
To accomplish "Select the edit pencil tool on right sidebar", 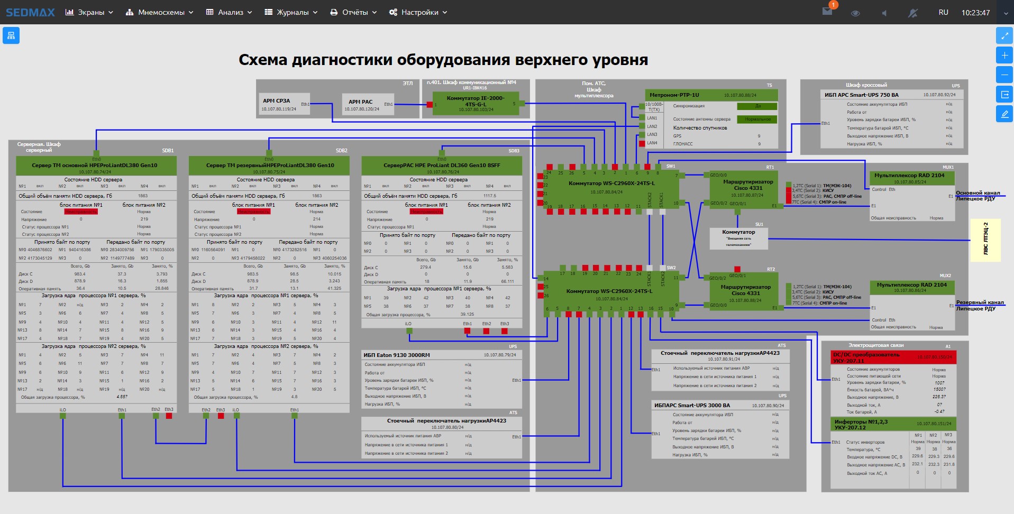I will [x=1004, y=113].
